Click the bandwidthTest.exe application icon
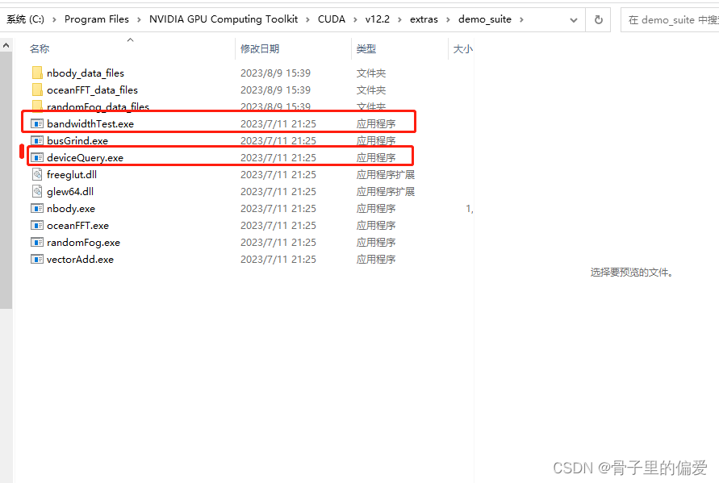719x483 pixels. pos(37,123)
